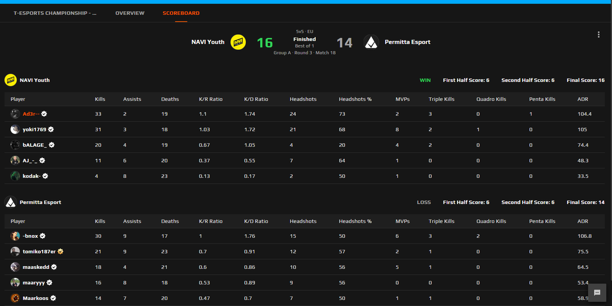Open T-ESPORTS CHAMPIONSHIP tournament tab
The image size is (612, 306).
[x=55, y=13]
